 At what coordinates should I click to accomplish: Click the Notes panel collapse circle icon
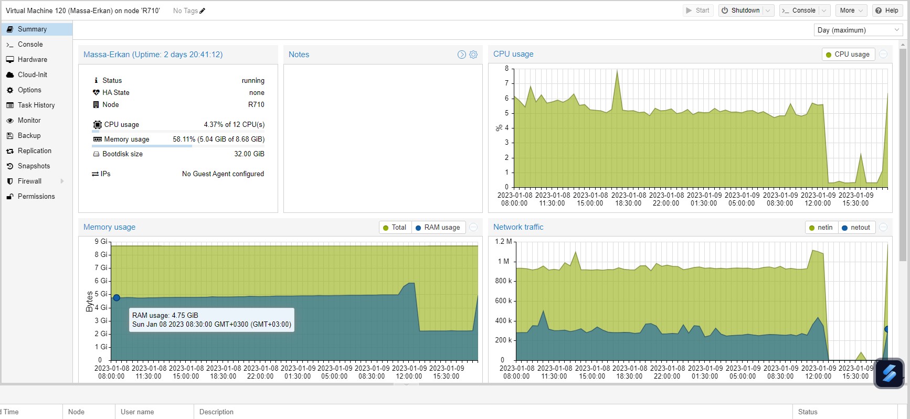(x=462, y=55)
